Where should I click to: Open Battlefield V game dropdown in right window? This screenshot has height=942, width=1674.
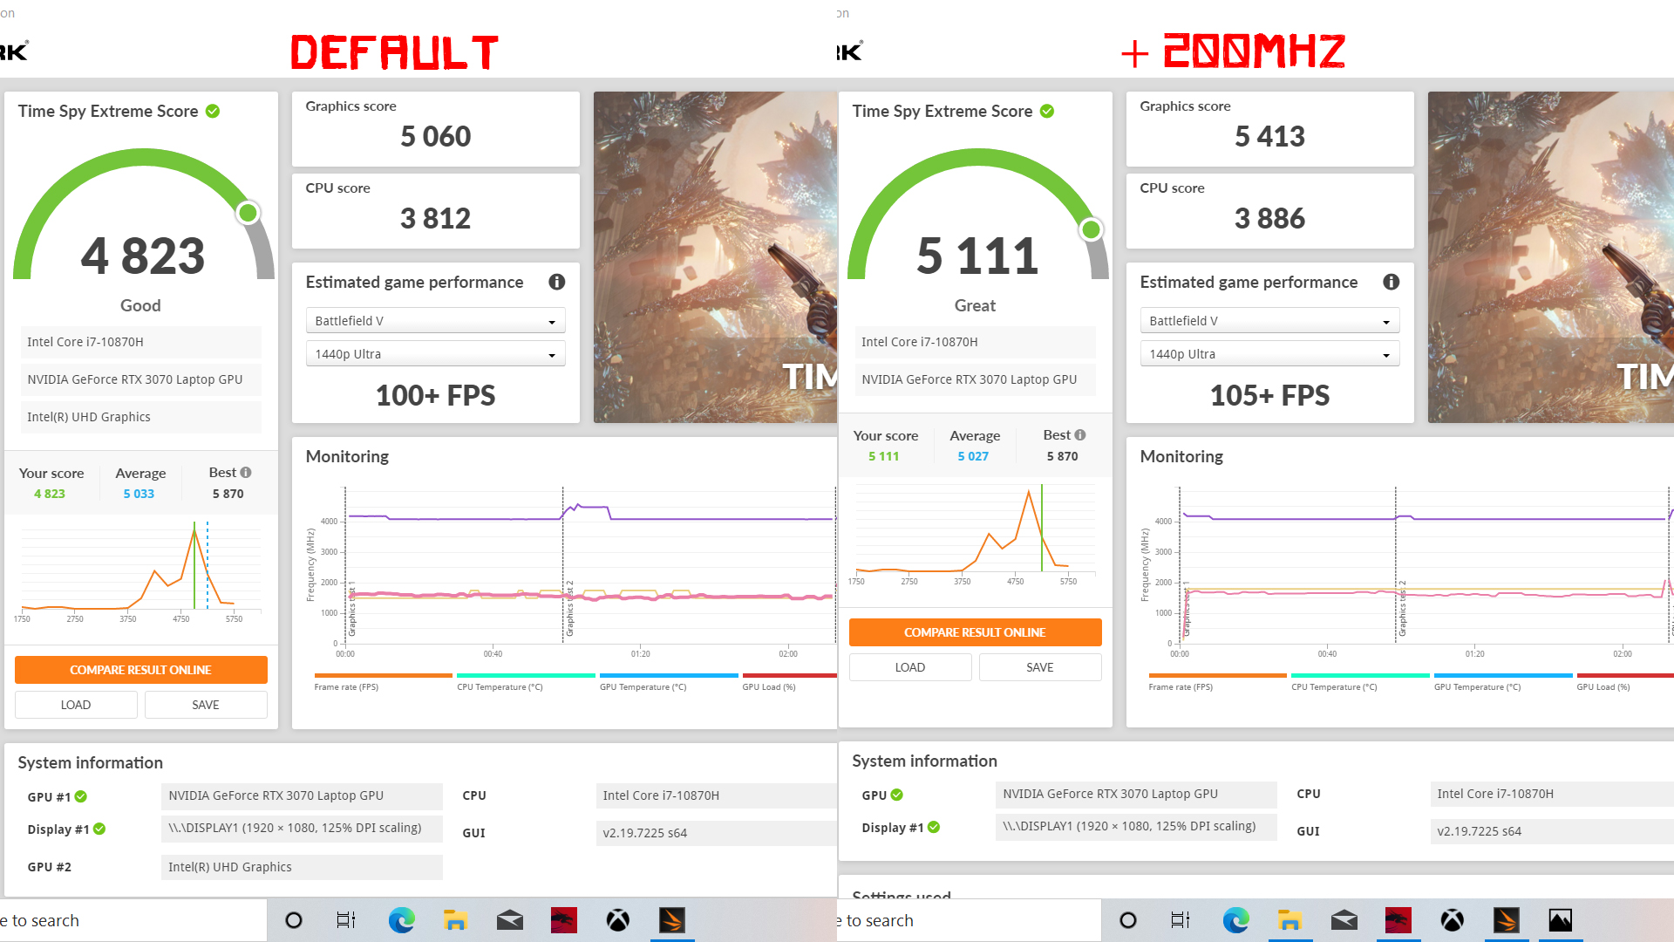[1269, 321]
